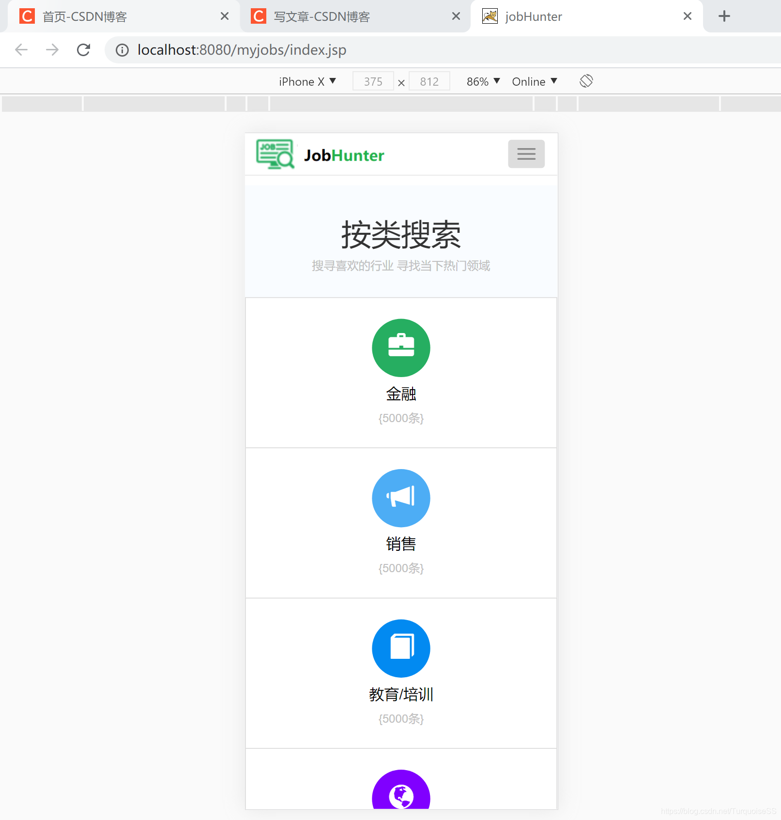This screenshot has width=781, height=820.
Task: Click the subtitle 搜寻喜欢的行业 寻找当下热门领域
Action: point(401,266)
